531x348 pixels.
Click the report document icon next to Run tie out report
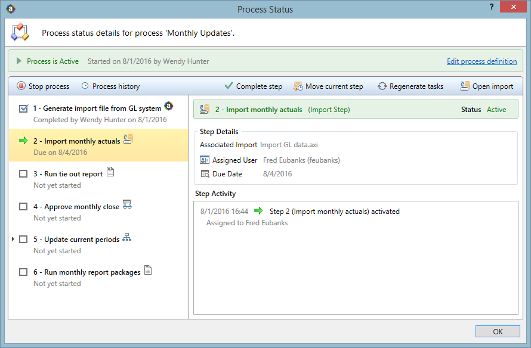click(110, 172)
